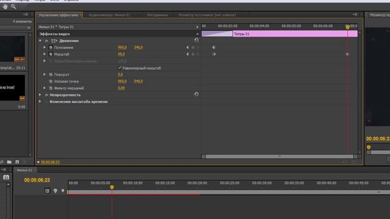The height and width of the screenshot is (219, 390).
Task: Click effect controls timecode 00:00:06:23
Action: (50, 162)
